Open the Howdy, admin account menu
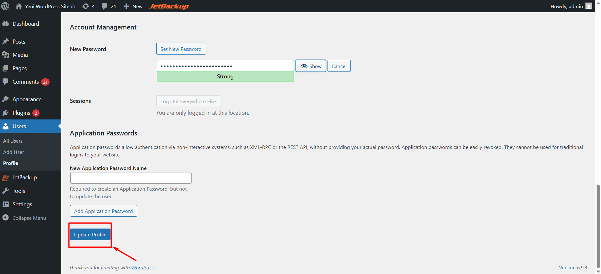601x274 pixels. 571,6
